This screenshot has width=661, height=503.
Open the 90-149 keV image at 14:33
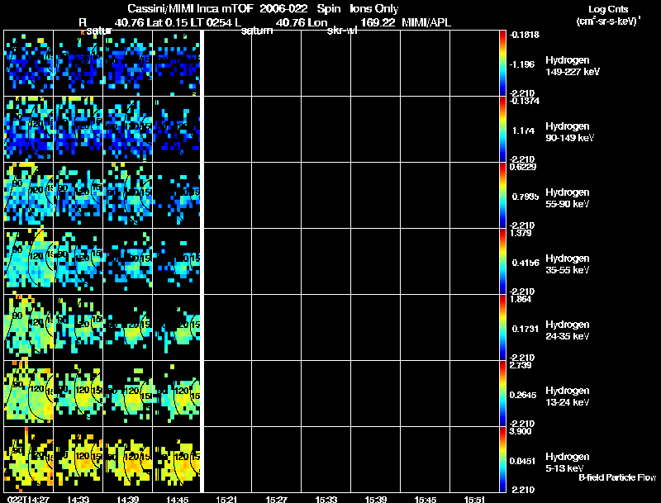[x=78, y=129]
